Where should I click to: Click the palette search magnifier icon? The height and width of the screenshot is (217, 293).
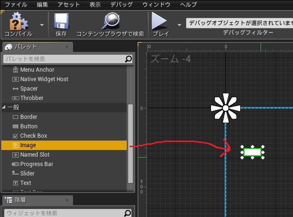(x=129, y=59)
